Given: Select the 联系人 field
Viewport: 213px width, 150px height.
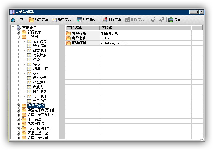Looking at the screenshot, I should coord(38,87).
